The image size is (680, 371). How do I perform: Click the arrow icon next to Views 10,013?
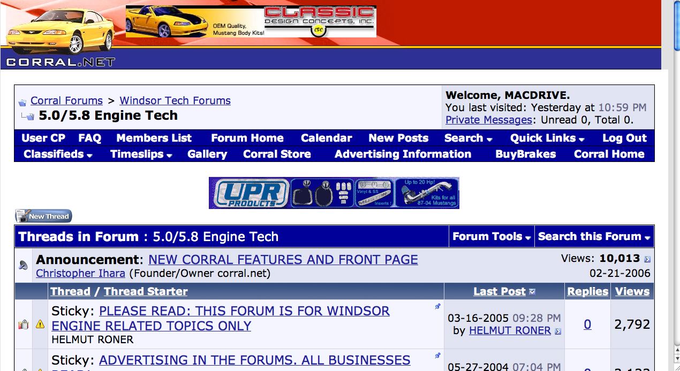(x=647, y=259)
